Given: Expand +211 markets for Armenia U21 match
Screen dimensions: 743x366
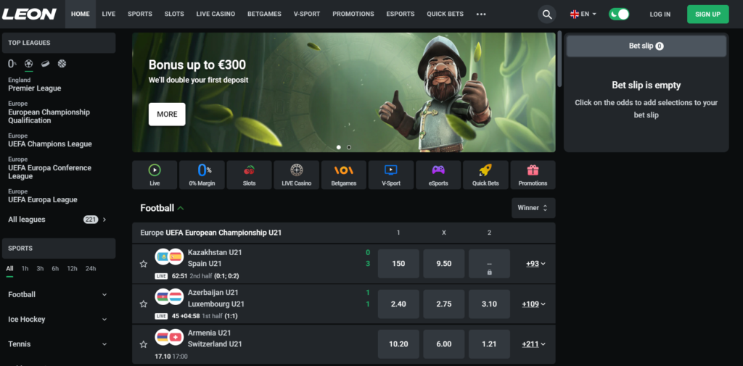Looking at the screenshot, I should [x=534, y=344].
